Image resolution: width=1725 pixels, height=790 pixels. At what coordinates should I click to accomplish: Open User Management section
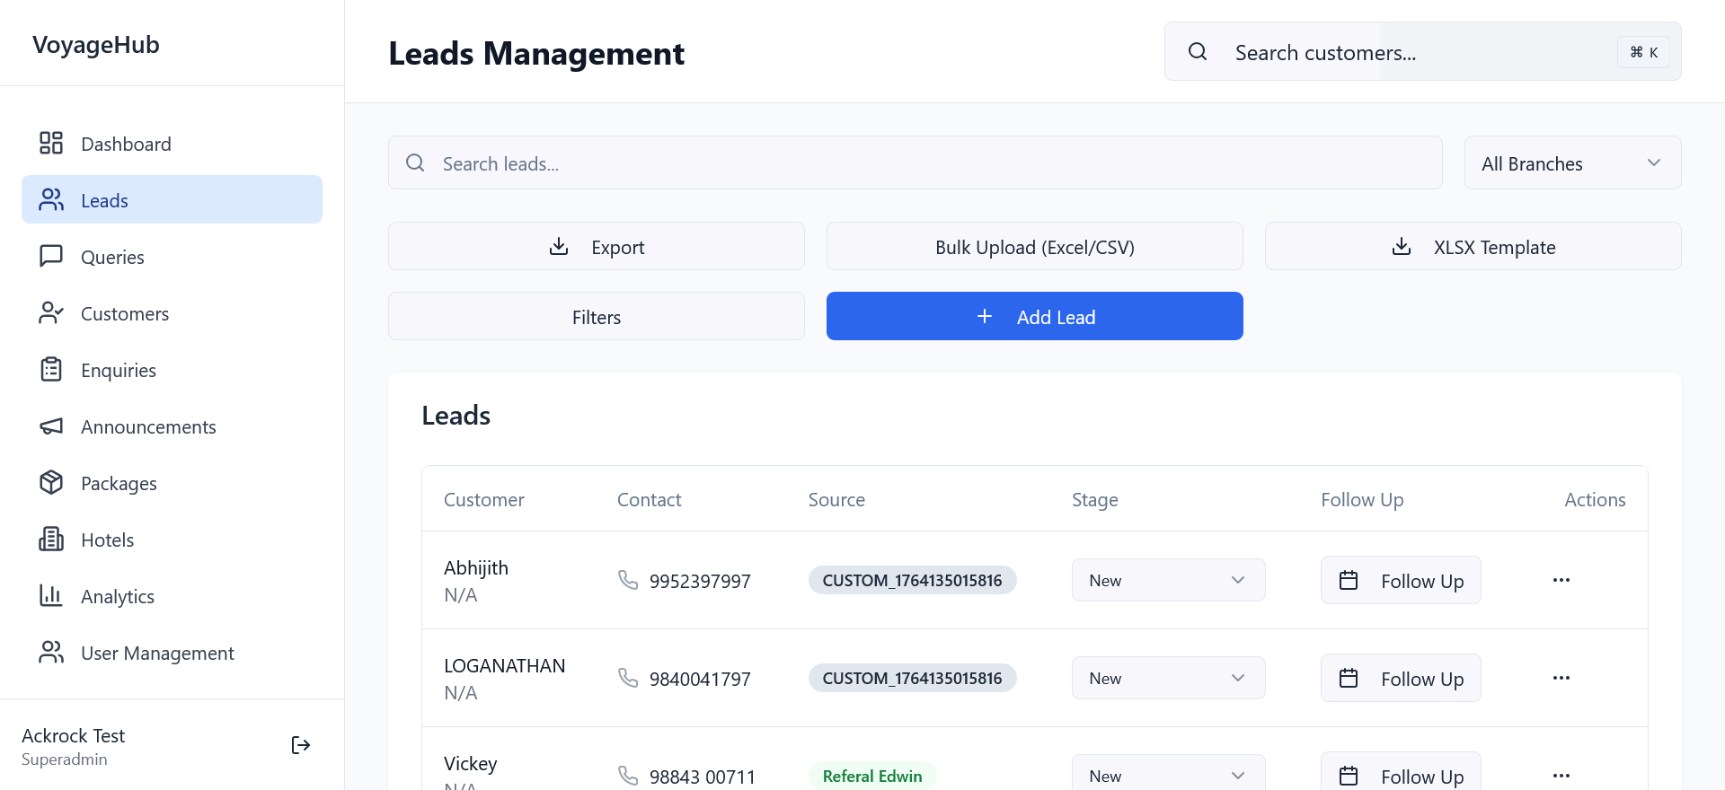pos(172,653)
